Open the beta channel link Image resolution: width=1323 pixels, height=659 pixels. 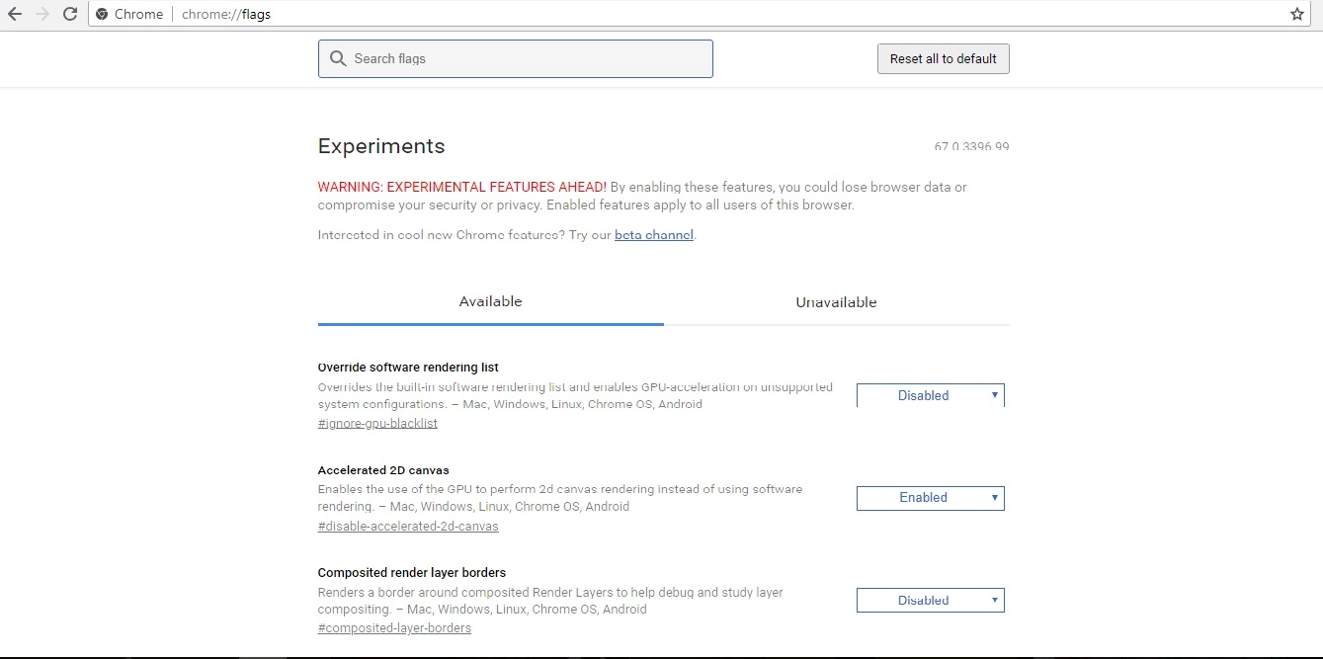[x=654, y=235]
